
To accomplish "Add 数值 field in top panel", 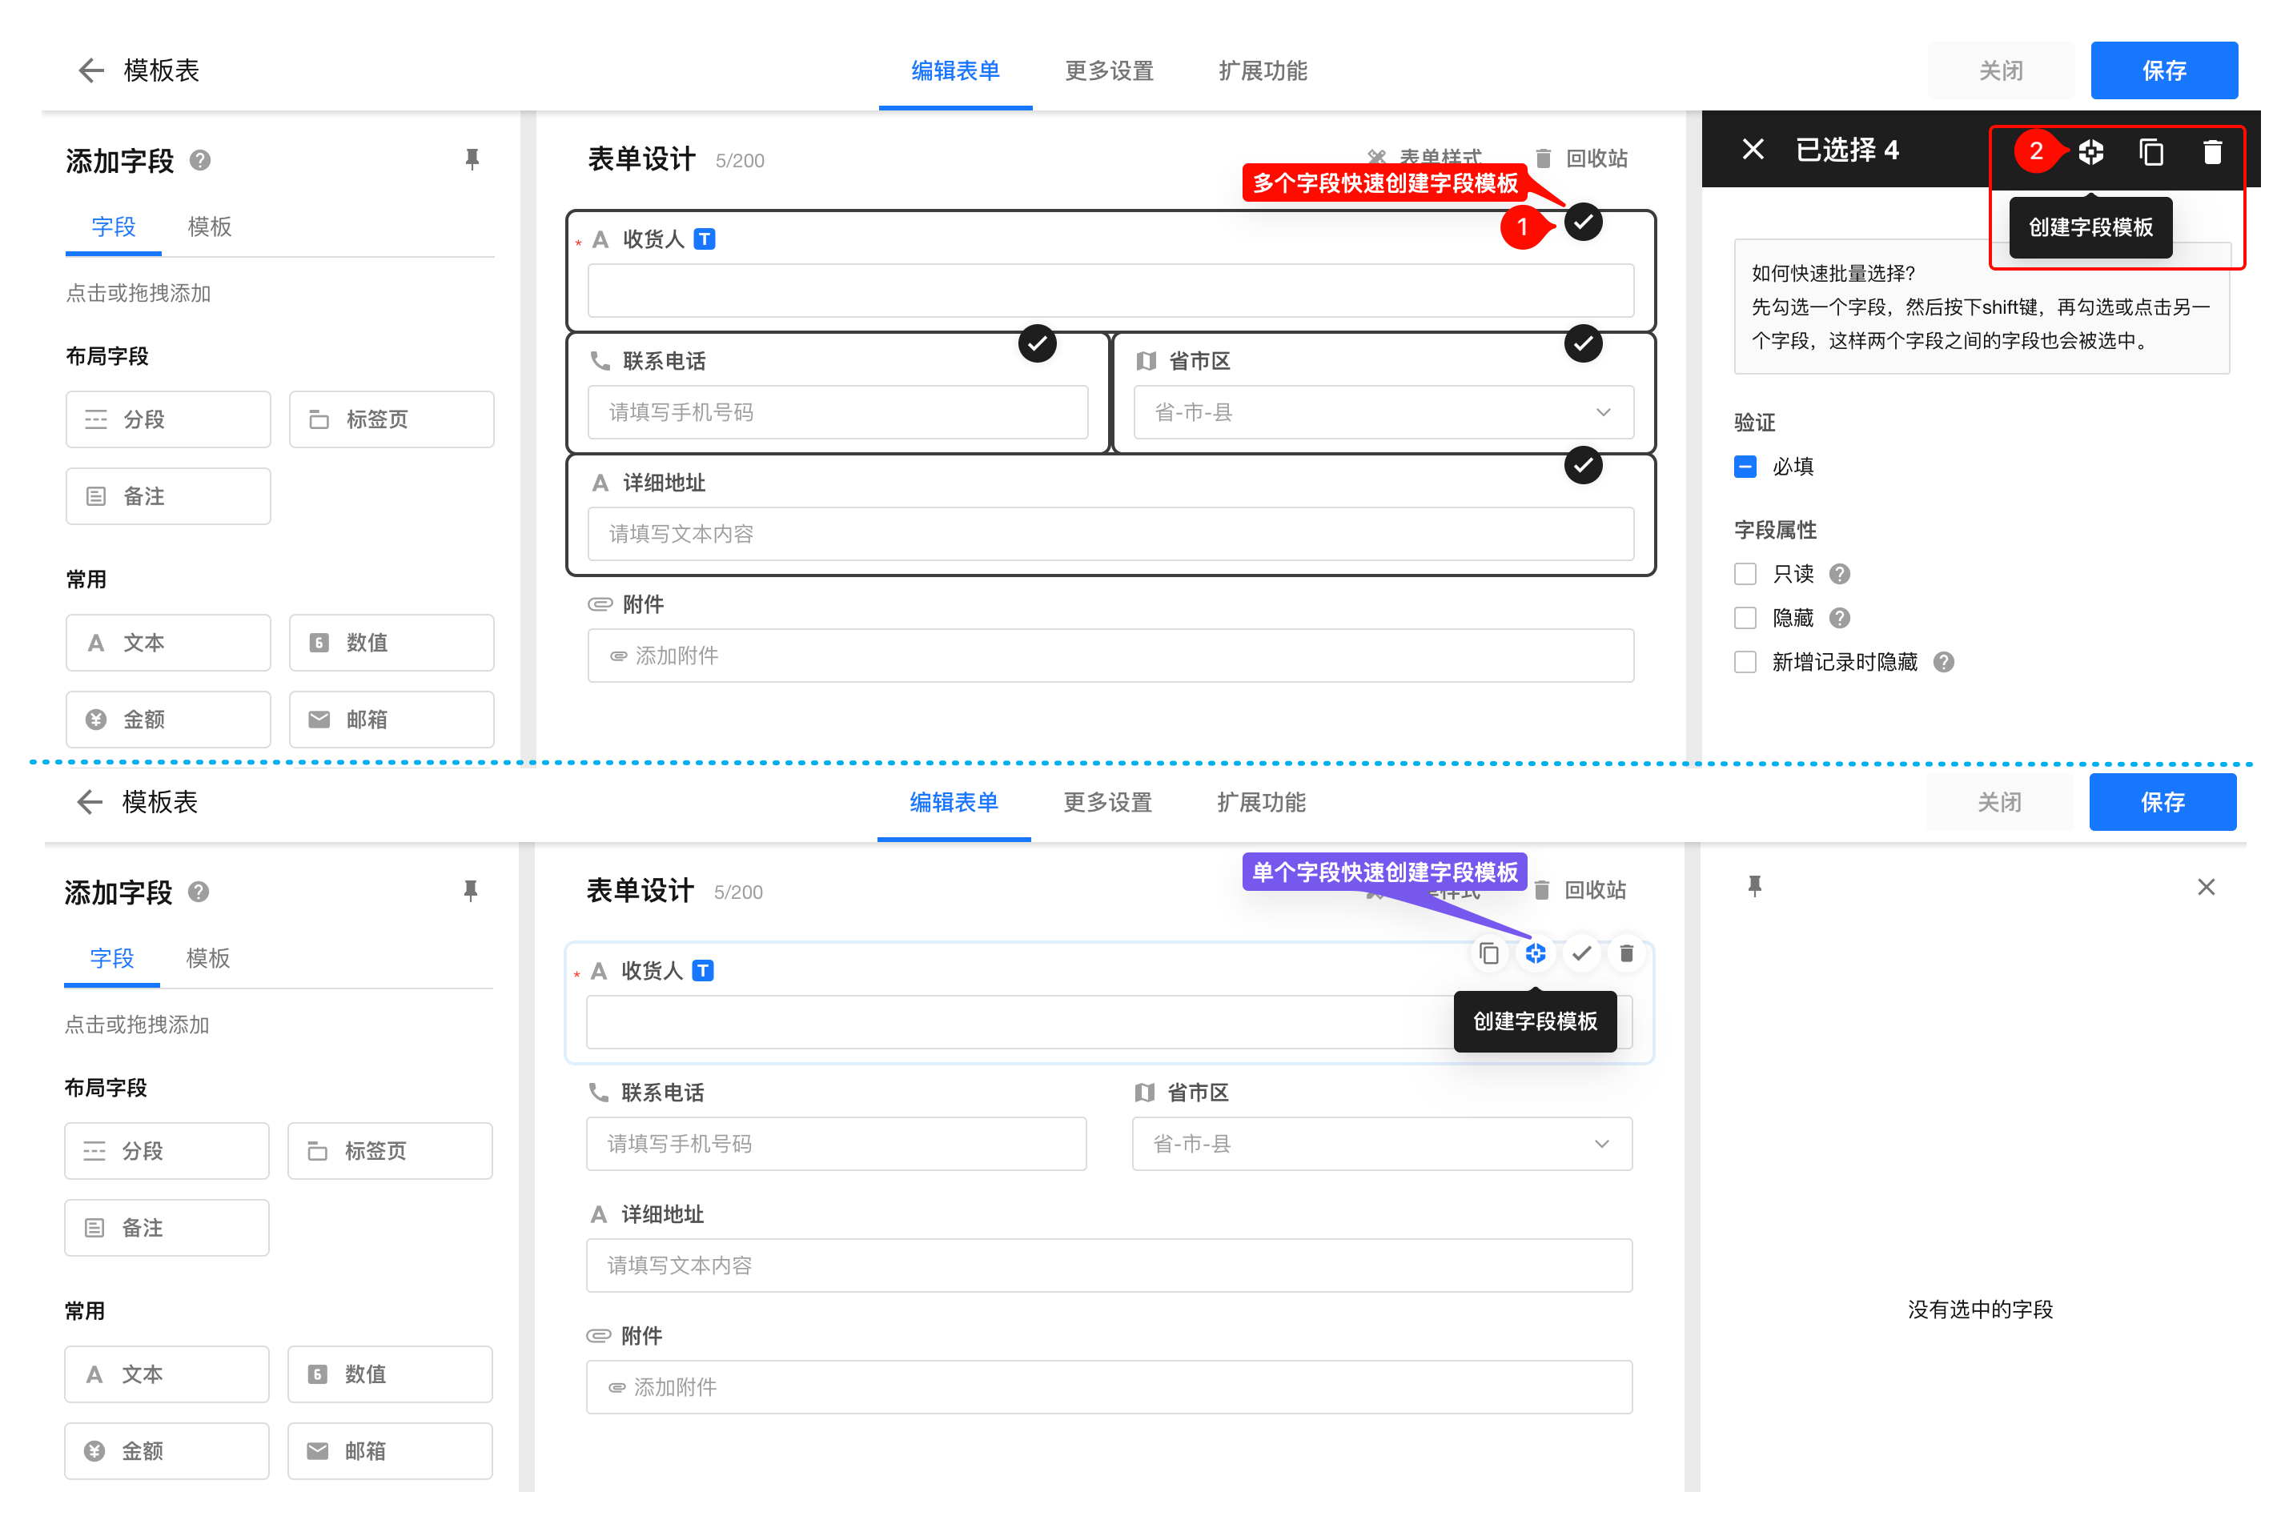I will [x=392, y=643].
